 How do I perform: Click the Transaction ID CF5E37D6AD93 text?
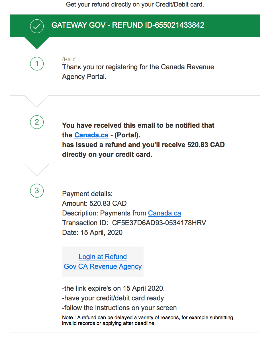(x=134, y=223)
